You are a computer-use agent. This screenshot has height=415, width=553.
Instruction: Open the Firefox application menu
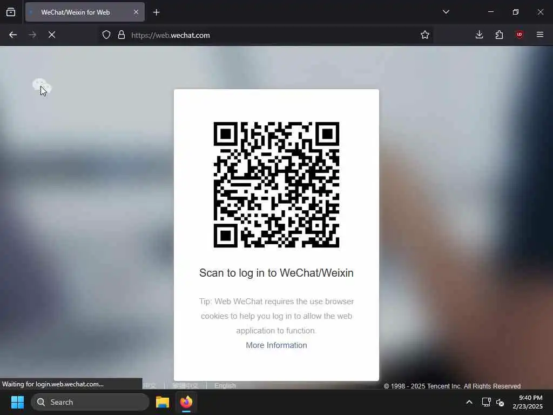(x=539, y=35)
